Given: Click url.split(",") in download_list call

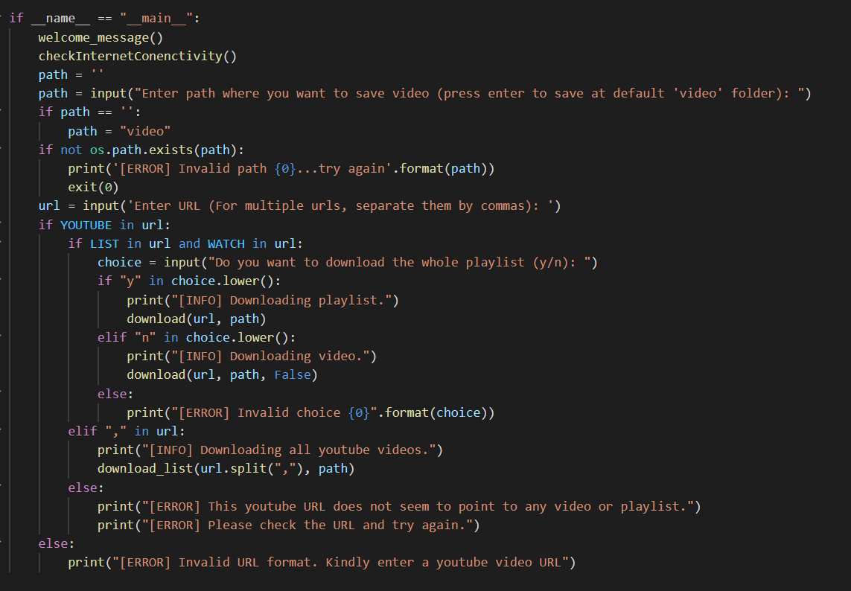Looking at the screenshot, I should [248, 468].
